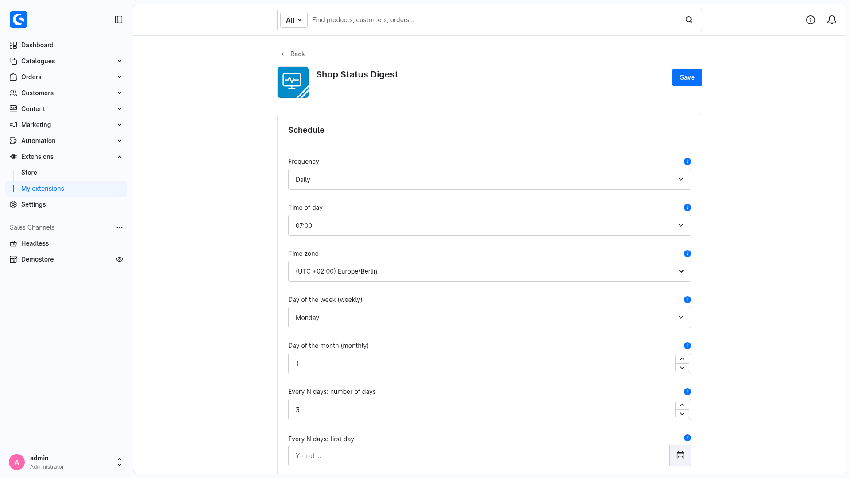Go Back to previous page
This screenshot has height=478, width=850.
tap(293, 54)
